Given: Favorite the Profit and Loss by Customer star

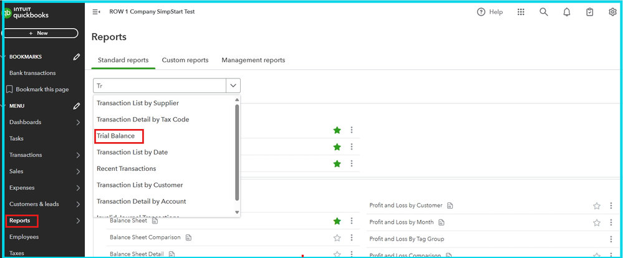Looking at the screenshot, I should coord(596,206).
